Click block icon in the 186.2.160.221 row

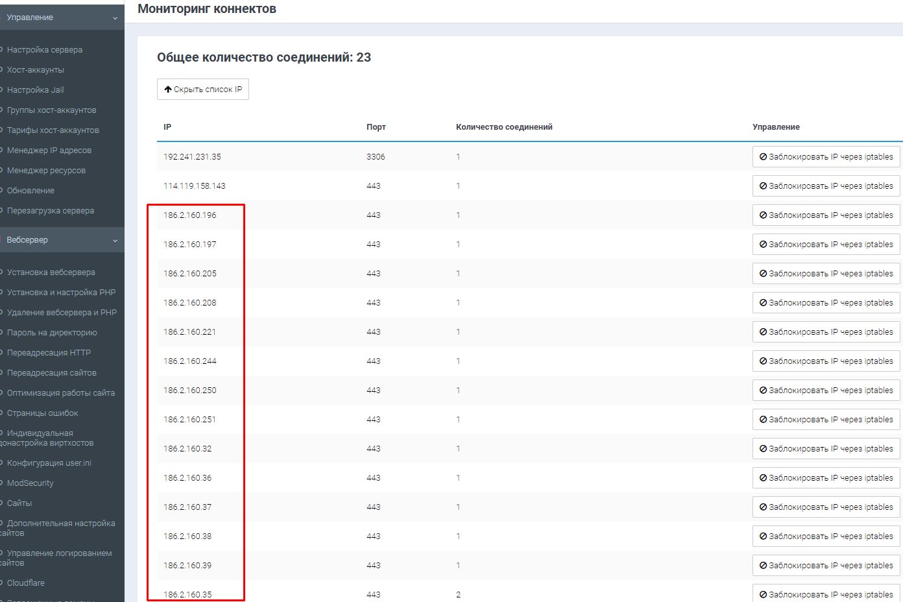[764, 332]
